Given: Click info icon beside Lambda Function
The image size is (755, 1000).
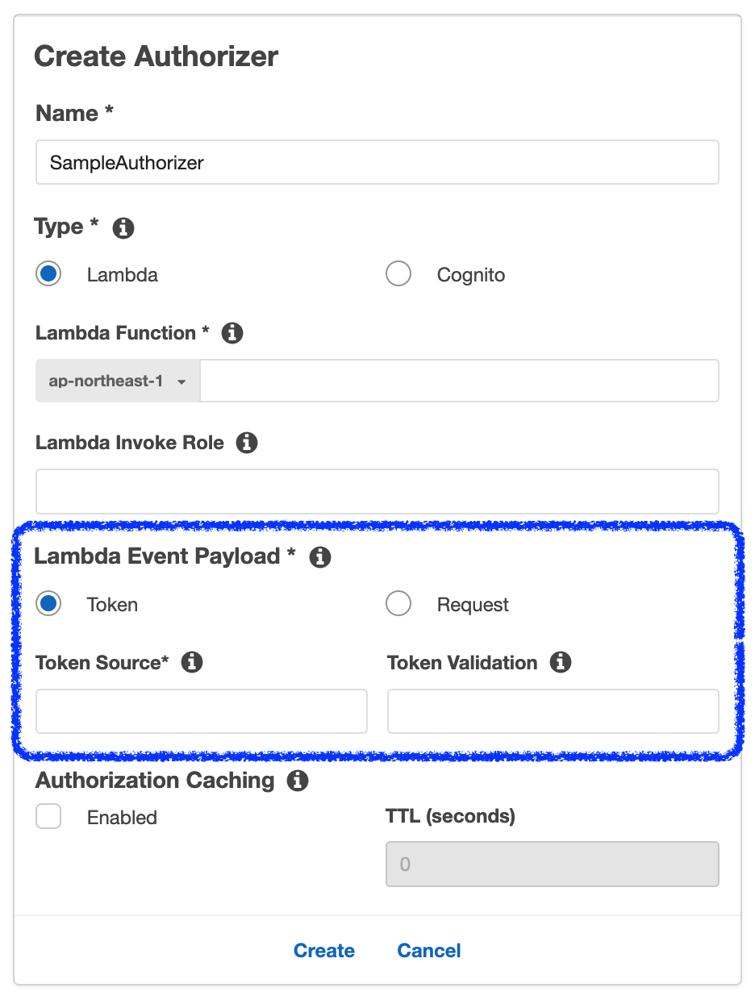Looking at the screenshot, I should pyautogui.click(x=232, y=332).
